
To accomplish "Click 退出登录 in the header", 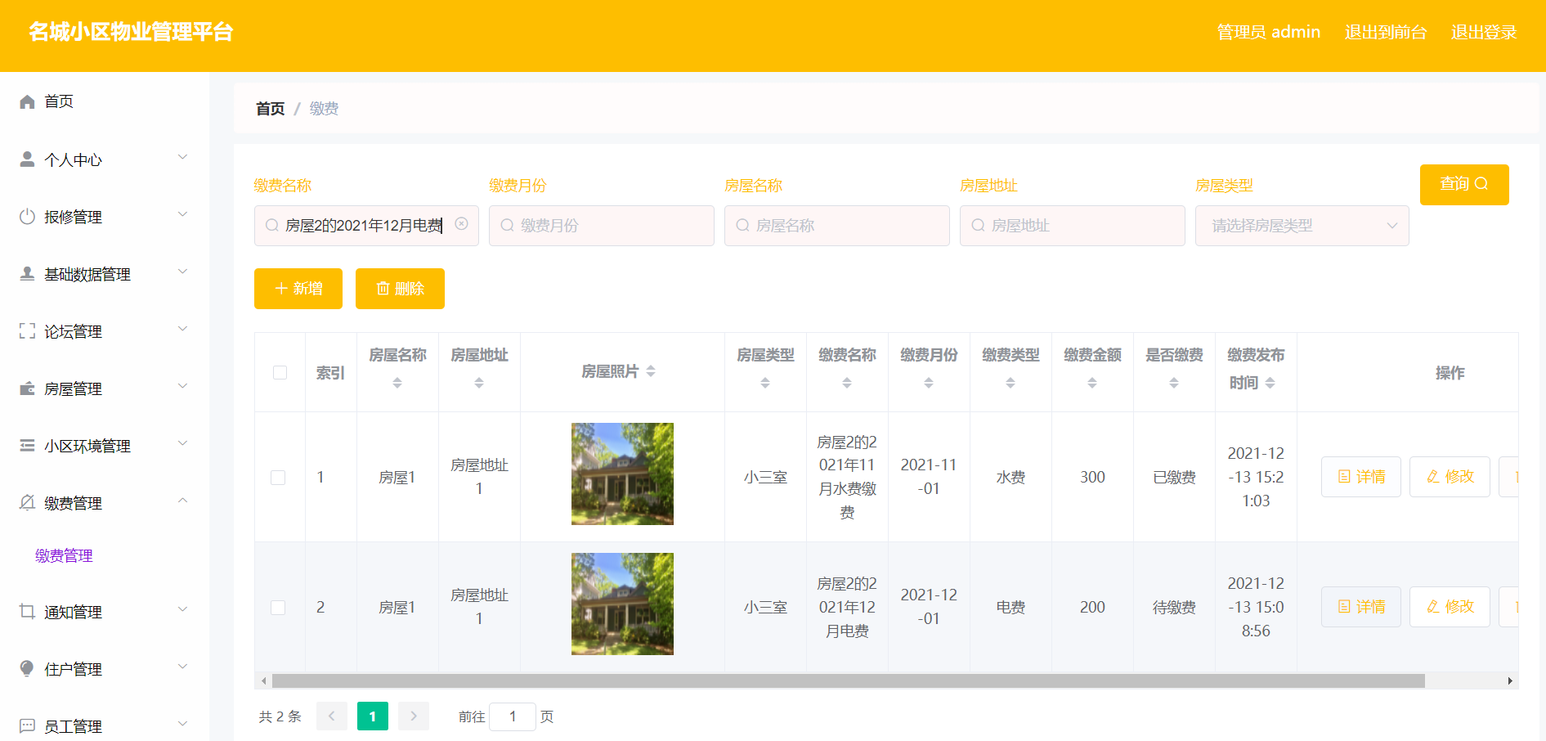I will pos(1484,32).
